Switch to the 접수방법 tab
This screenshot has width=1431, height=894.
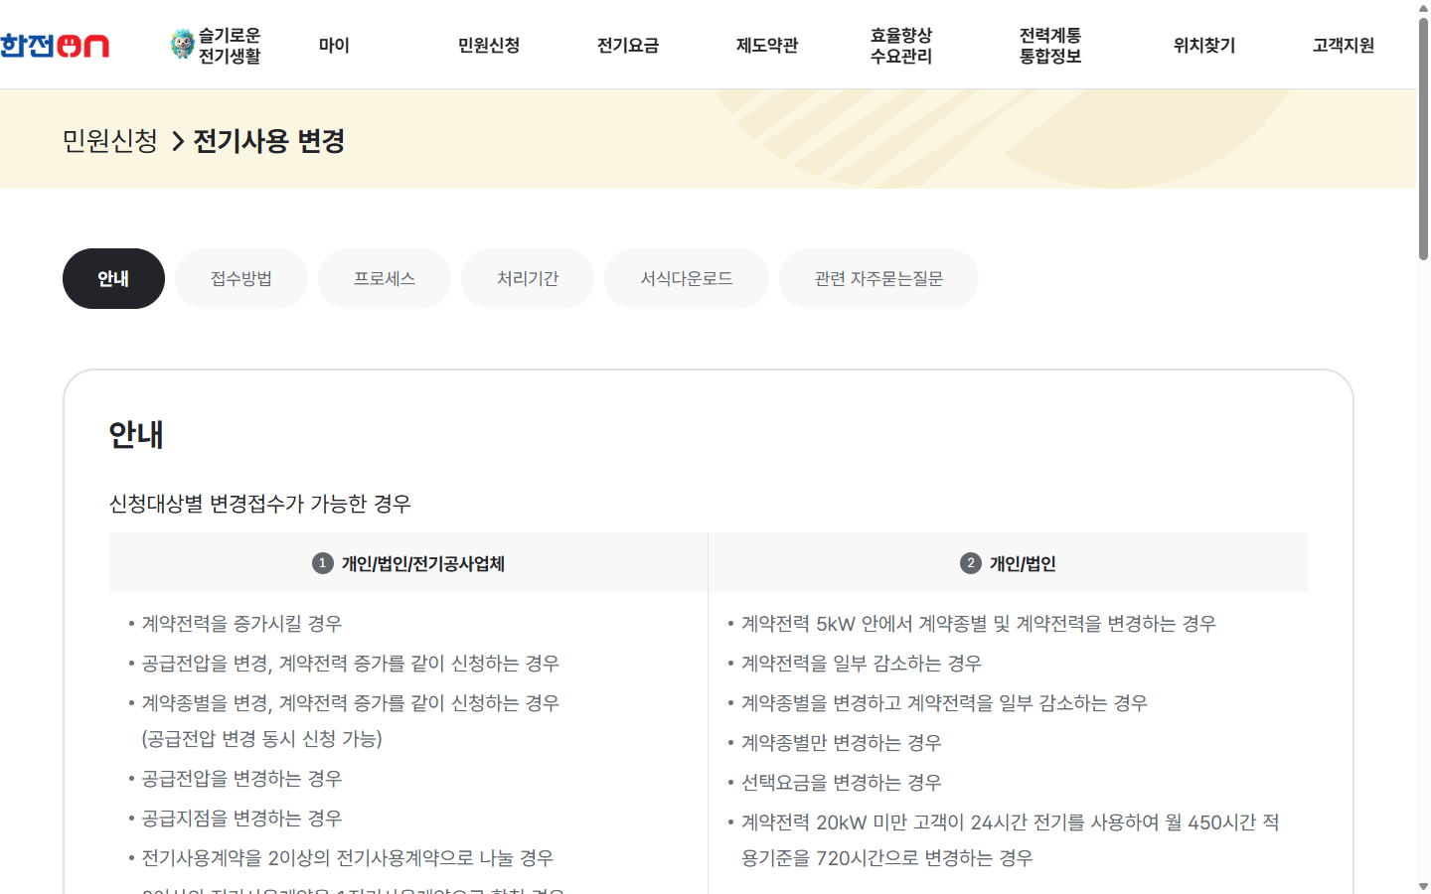pos(241,278)
